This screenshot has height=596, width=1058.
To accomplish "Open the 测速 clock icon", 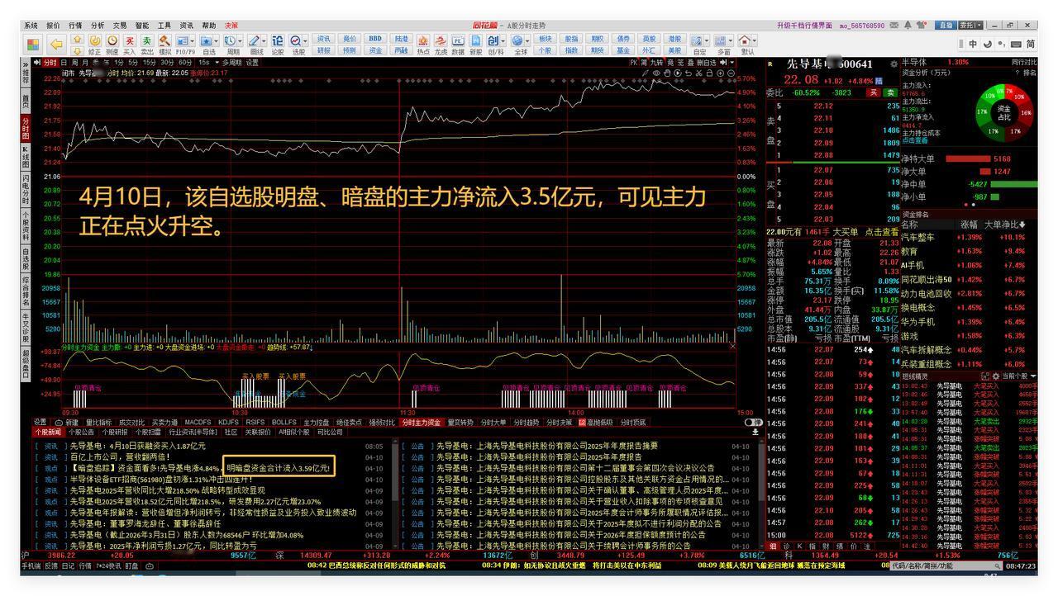I will point(112,40).
